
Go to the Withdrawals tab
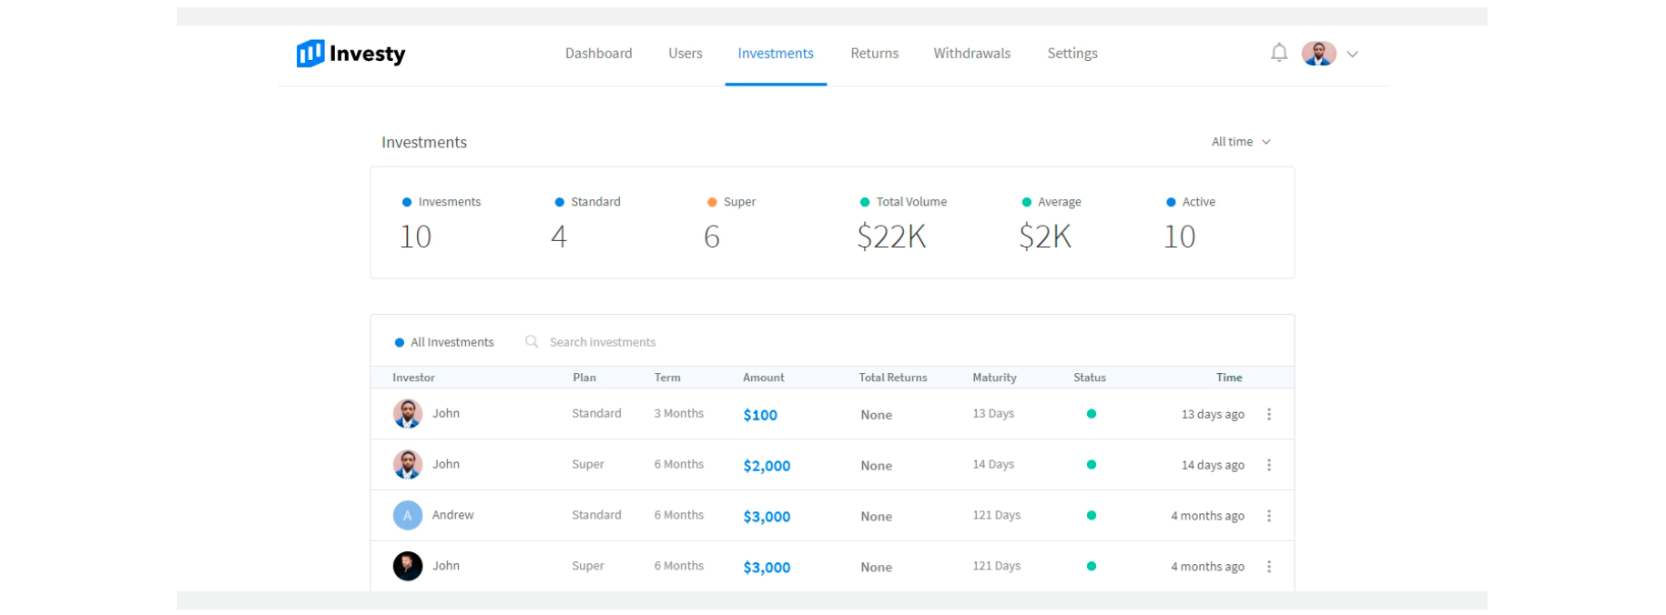click(971, 54)
